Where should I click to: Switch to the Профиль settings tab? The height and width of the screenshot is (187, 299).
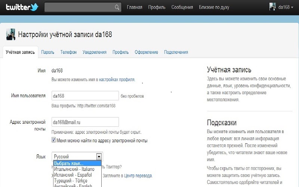click(120, 52)
